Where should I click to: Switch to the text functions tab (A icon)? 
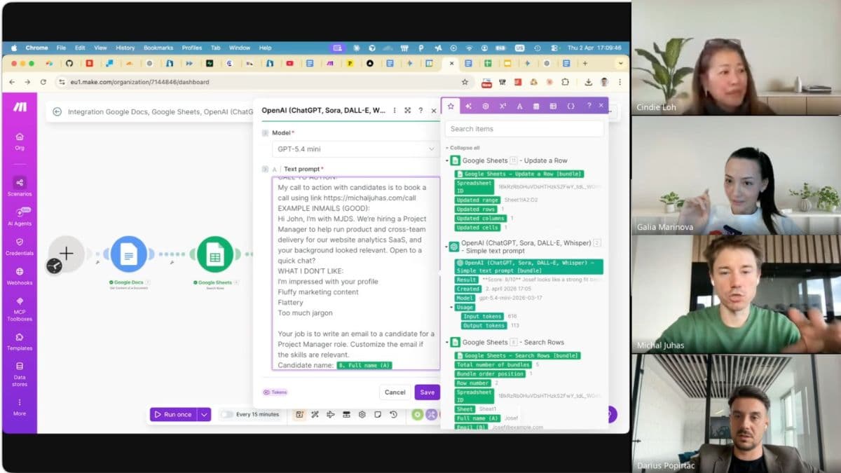pyautogui.click(x=519, y=105)
